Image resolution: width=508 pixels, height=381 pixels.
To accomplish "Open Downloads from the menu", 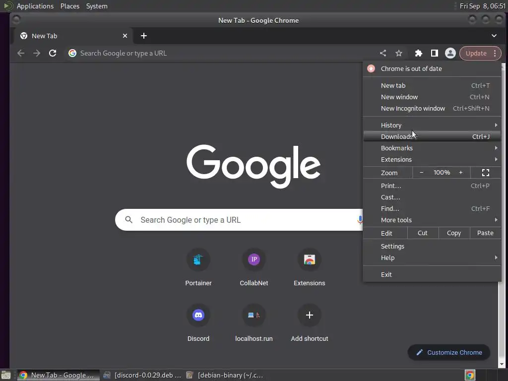I will point(432,136).
